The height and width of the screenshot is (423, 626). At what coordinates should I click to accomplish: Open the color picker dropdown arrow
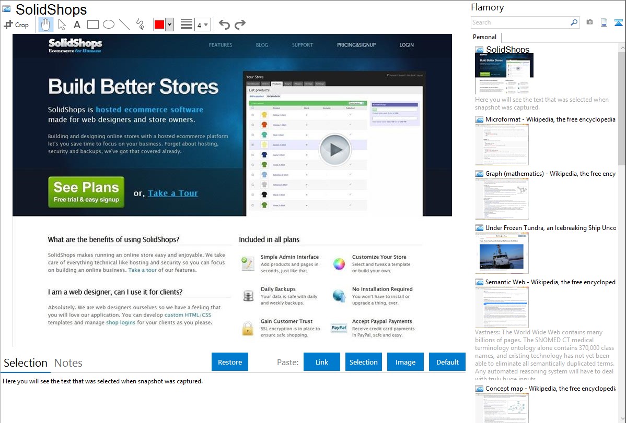tap(169, 25)
